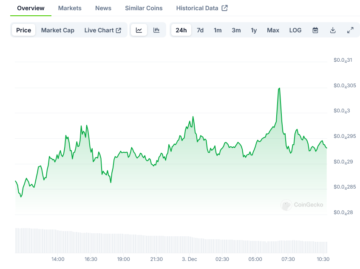Viewport: 360px width, 269px height.
Task: Open the Markets tab
Action: [x=70, y=8]
